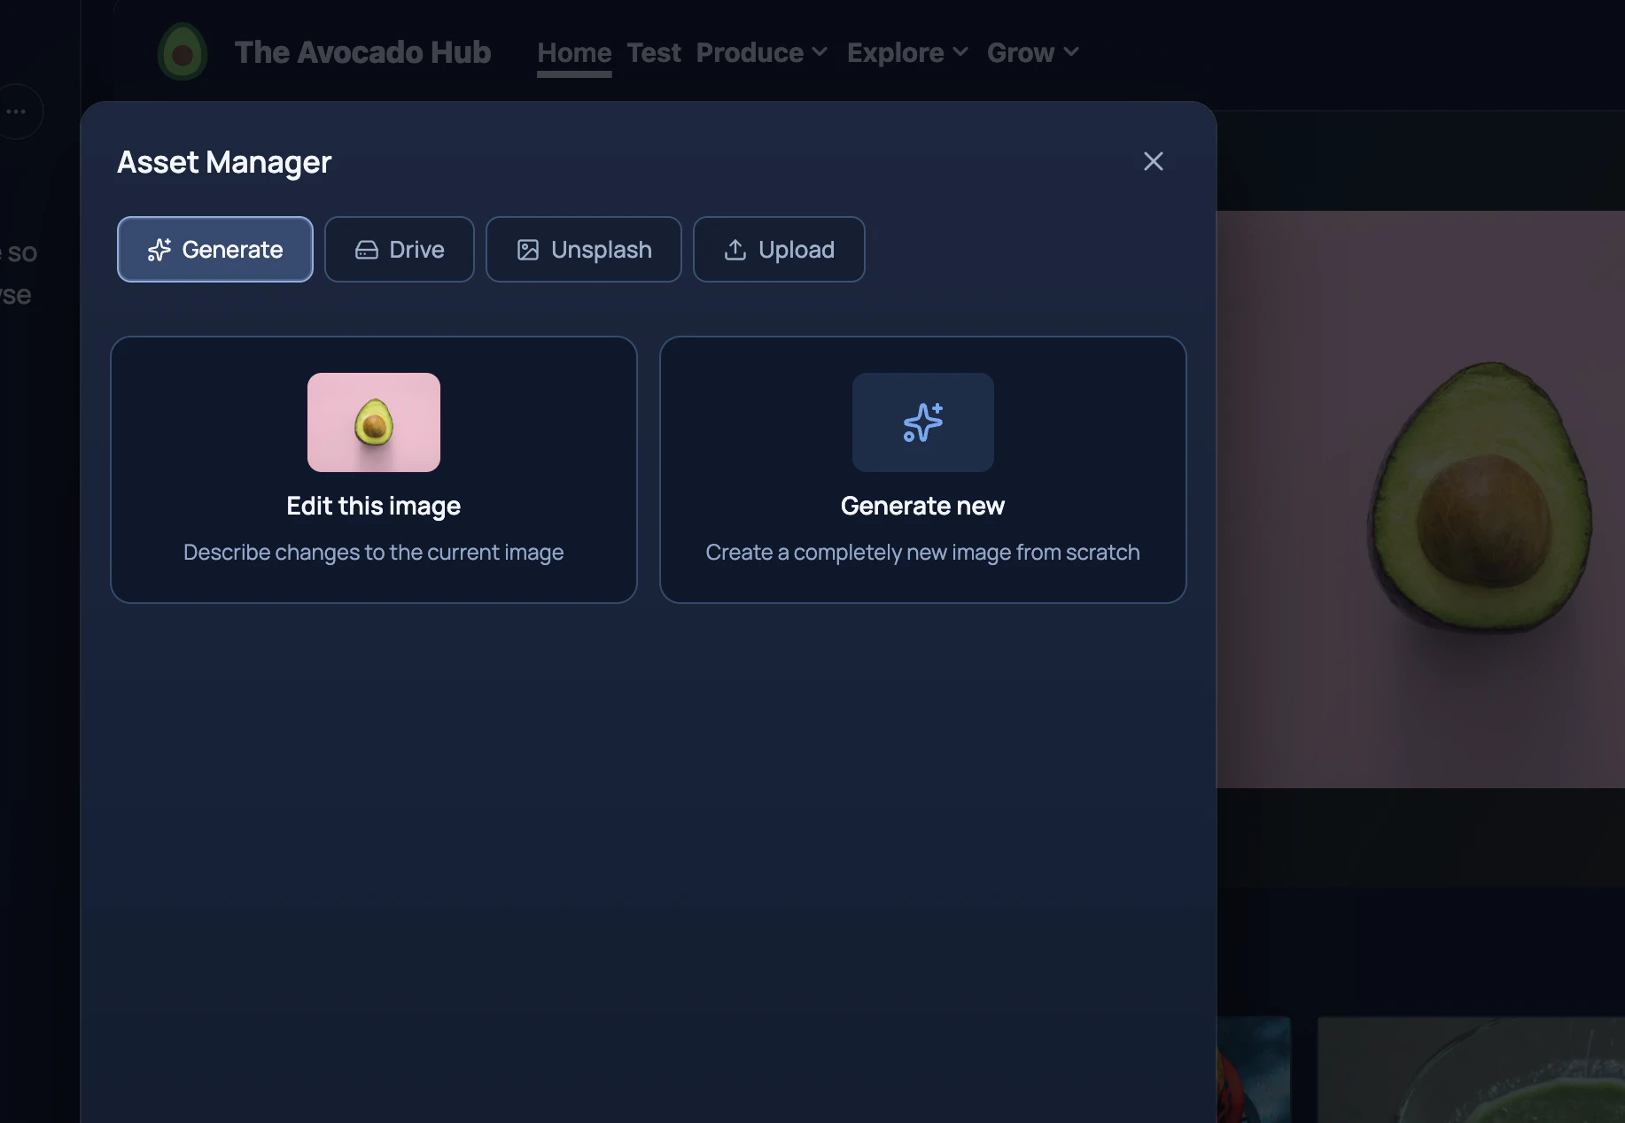This screenshot has width=1625, height=1123.
Task: Click the large avocado hero image
Action: pos(1421,499)
